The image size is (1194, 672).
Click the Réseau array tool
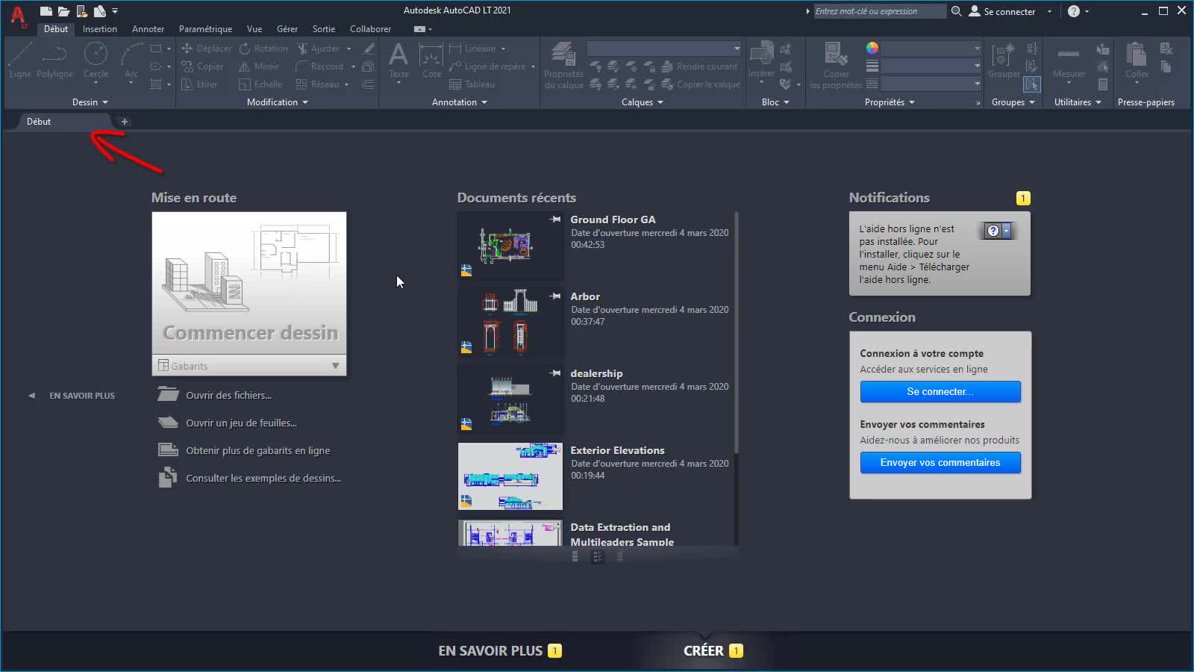[317, 84]
